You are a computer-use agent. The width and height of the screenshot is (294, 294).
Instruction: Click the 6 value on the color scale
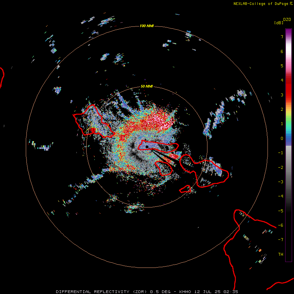282,51
